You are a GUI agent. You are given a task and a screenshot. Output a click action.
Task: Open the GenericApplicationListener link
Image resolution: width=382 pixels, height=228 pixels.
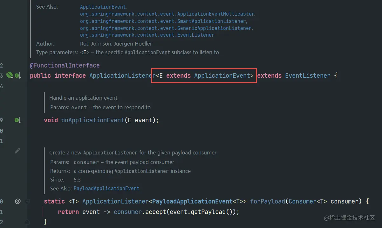tap(166, 28)
